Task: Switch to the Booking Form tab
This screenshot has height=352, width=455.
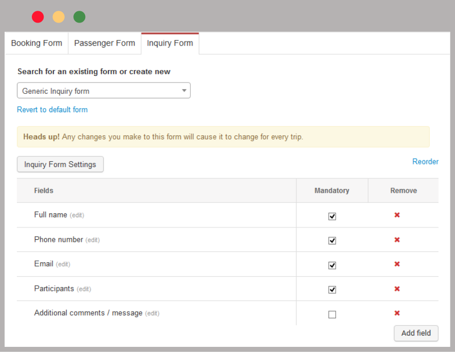Action: coord(36,44)
